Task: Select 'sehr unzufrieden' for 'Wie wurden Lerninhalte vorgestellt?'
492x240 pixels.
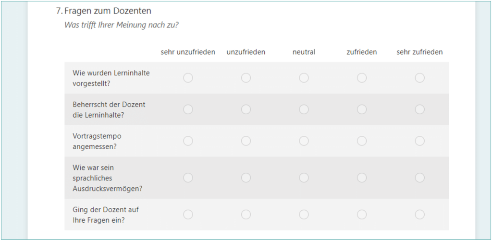Action: (188, 78)
